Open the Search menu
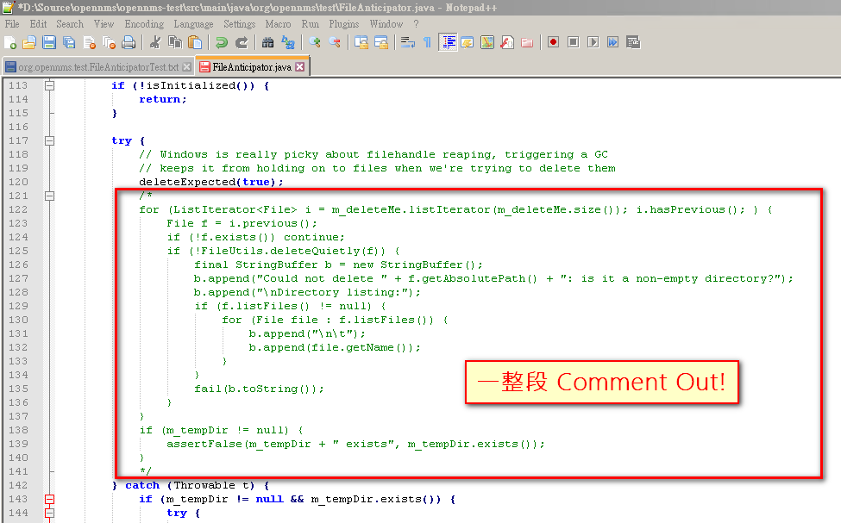The image size is (841, 523). [x=70, y=24]
